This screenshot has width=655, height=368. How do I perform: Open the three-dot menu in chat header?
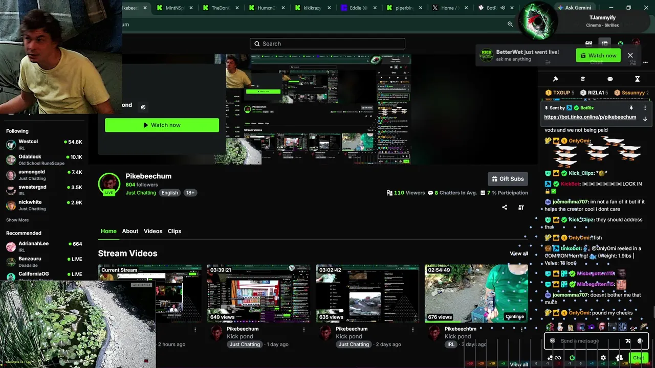click(645, 62)
